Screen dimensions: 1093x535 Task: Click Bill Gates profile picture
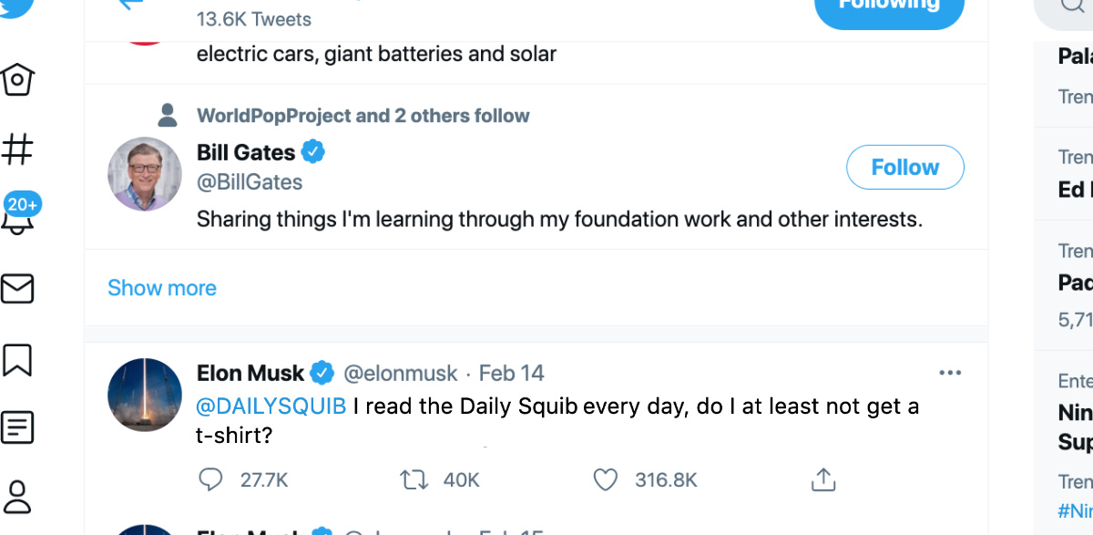pos(145,174)
